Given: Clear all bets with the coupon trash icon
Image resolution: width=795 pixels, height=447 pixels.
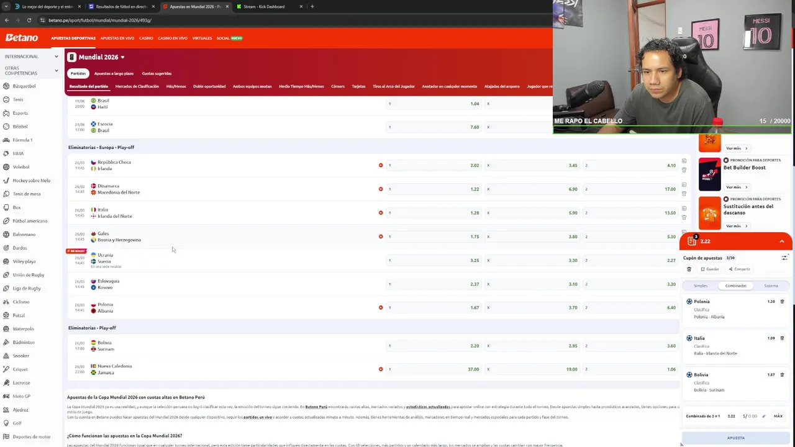Looking at the screenshot, I should [689, 269].
